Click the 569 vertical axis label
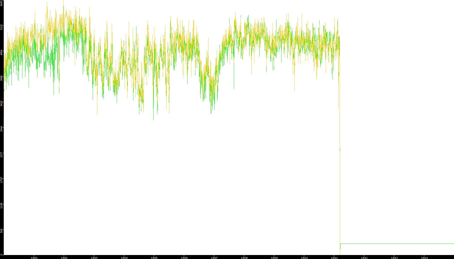 (2, 231)
